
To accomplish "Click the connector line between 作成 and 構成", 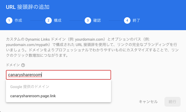I will coord(37,20).
